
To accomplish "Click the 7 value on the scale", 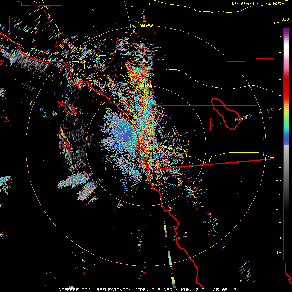I will 280,36.
